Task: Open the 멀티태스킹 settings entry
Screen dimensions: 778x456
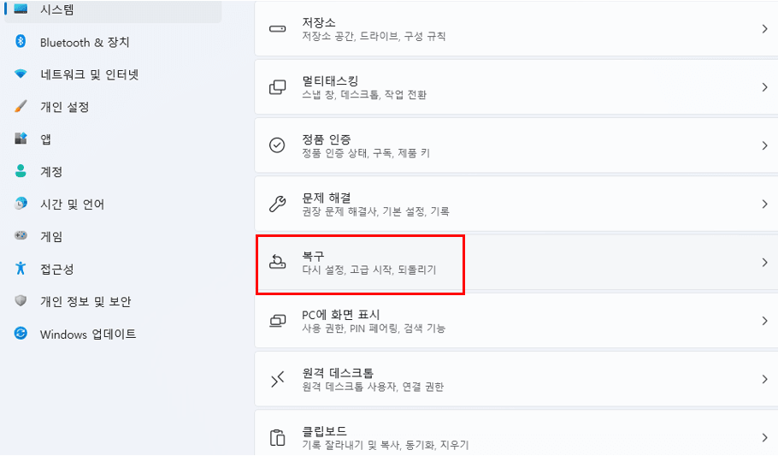Action: [516, 87]
